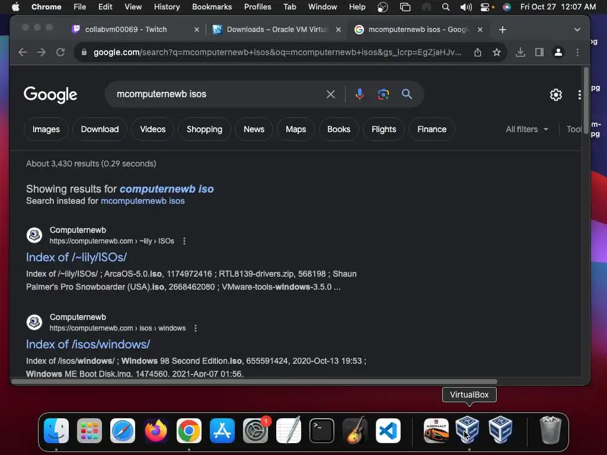
Task: Open the 'computernewb iso' corrected search link
Action: (x=167, y=189)
